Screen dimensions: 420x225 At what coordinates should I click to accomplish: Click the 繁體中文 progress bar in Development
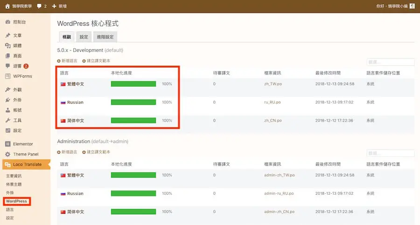[x=133, y=84]
